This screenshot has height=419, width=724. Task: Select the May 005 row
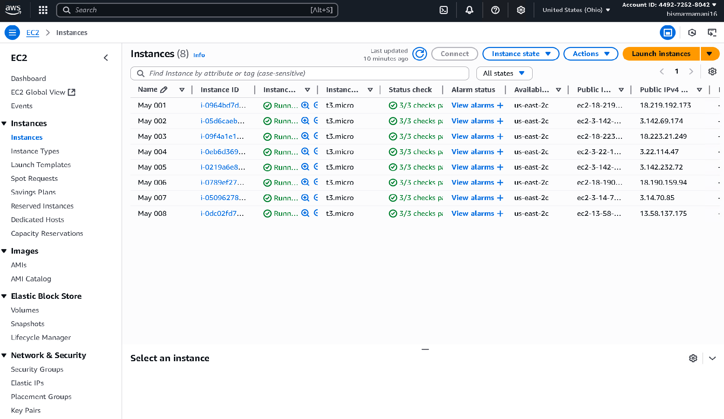[425, 167]
